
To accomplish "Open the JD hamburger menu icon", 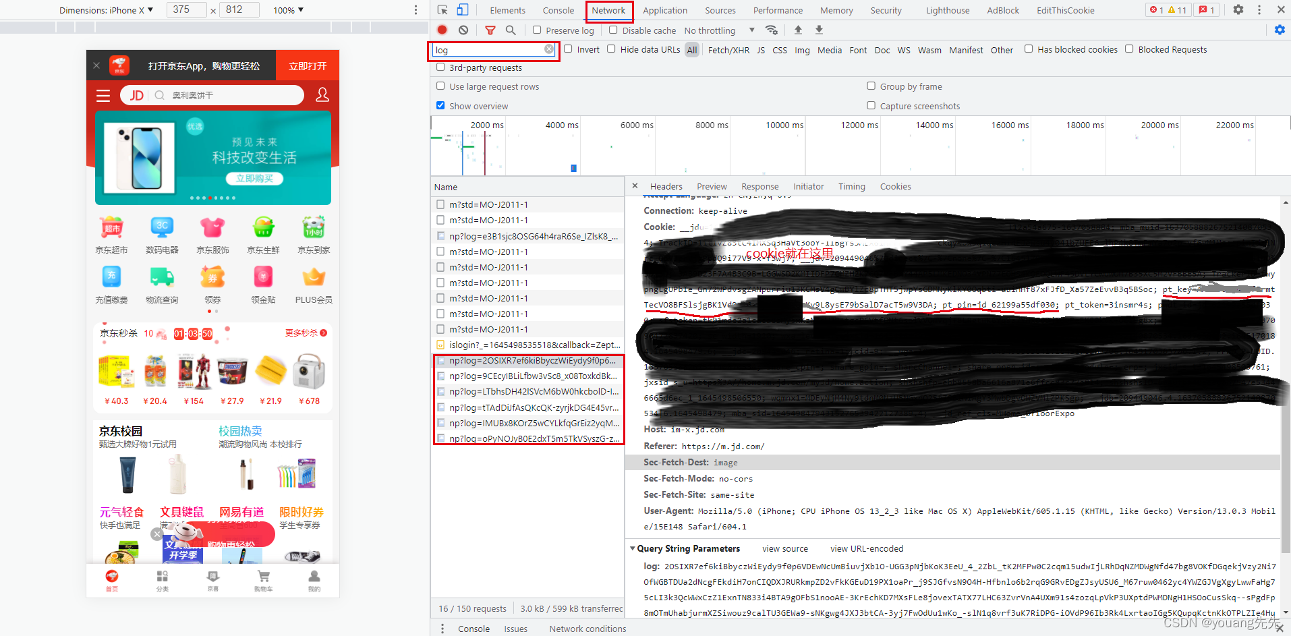I will click(103, 96).
